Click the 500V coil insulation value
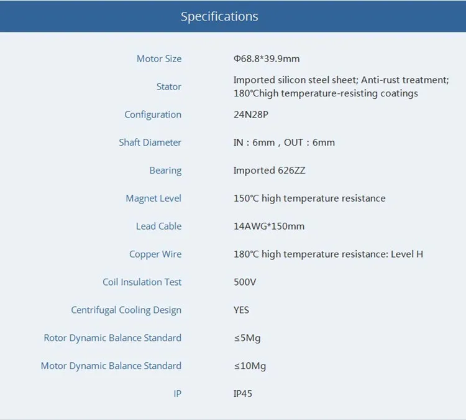The height and width of the screenshot is (420, 466). pyautogui.click(x=245, y=282)
